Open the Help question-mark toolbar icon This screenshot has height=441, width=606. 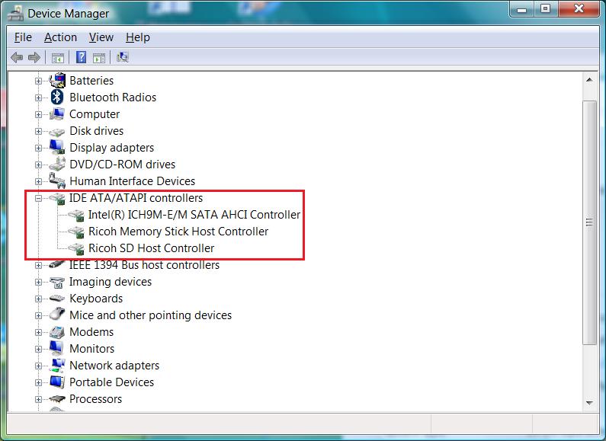(81, 57)
